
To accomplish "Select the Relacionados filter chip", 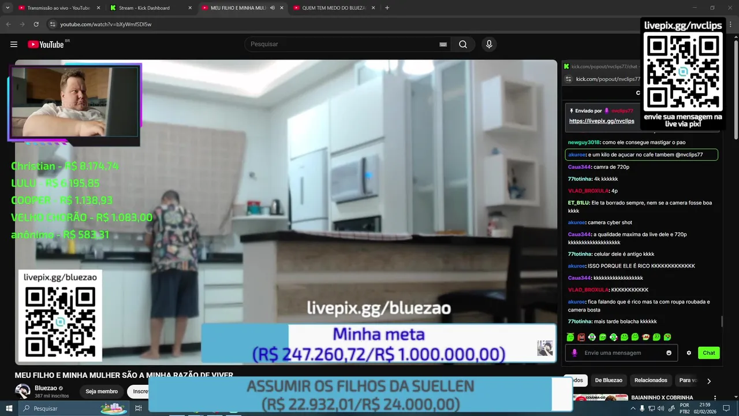I will pos(651,380).
